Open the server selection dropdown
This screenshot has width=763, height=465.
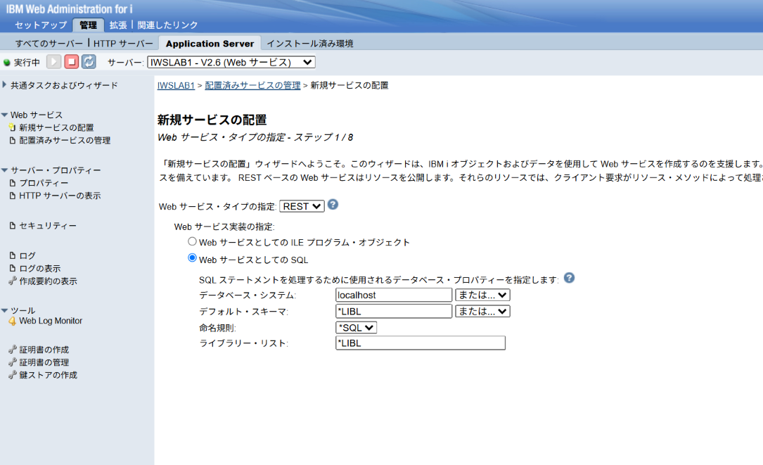[x=231, y=63]
